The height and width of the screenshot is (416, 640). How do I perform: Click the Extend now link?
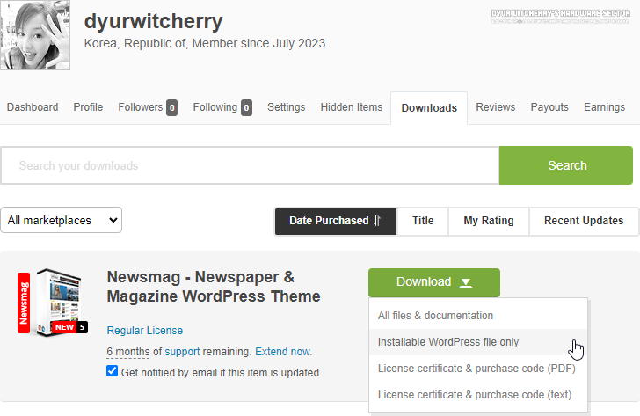[284, 352]
